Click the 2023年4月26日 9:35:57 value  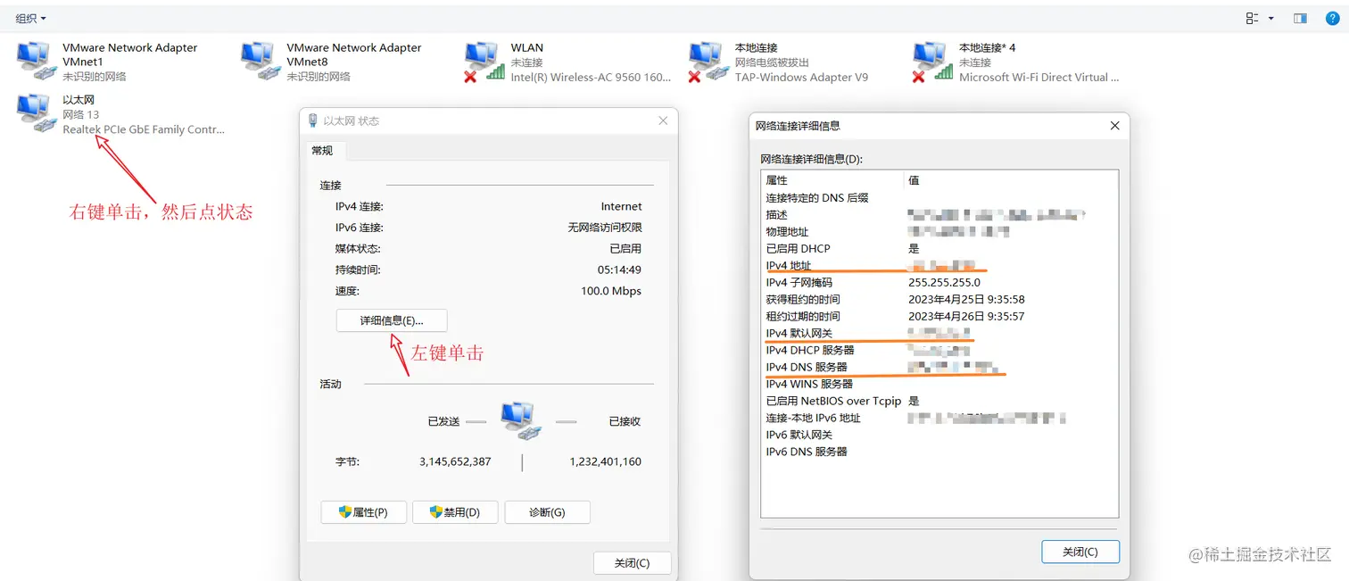966,316
